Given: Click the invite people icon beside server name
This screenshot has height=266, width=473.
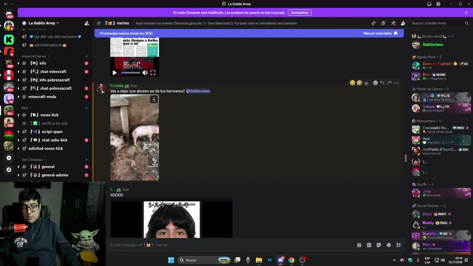Looking at the screenshot, I should tap(86, 23).
